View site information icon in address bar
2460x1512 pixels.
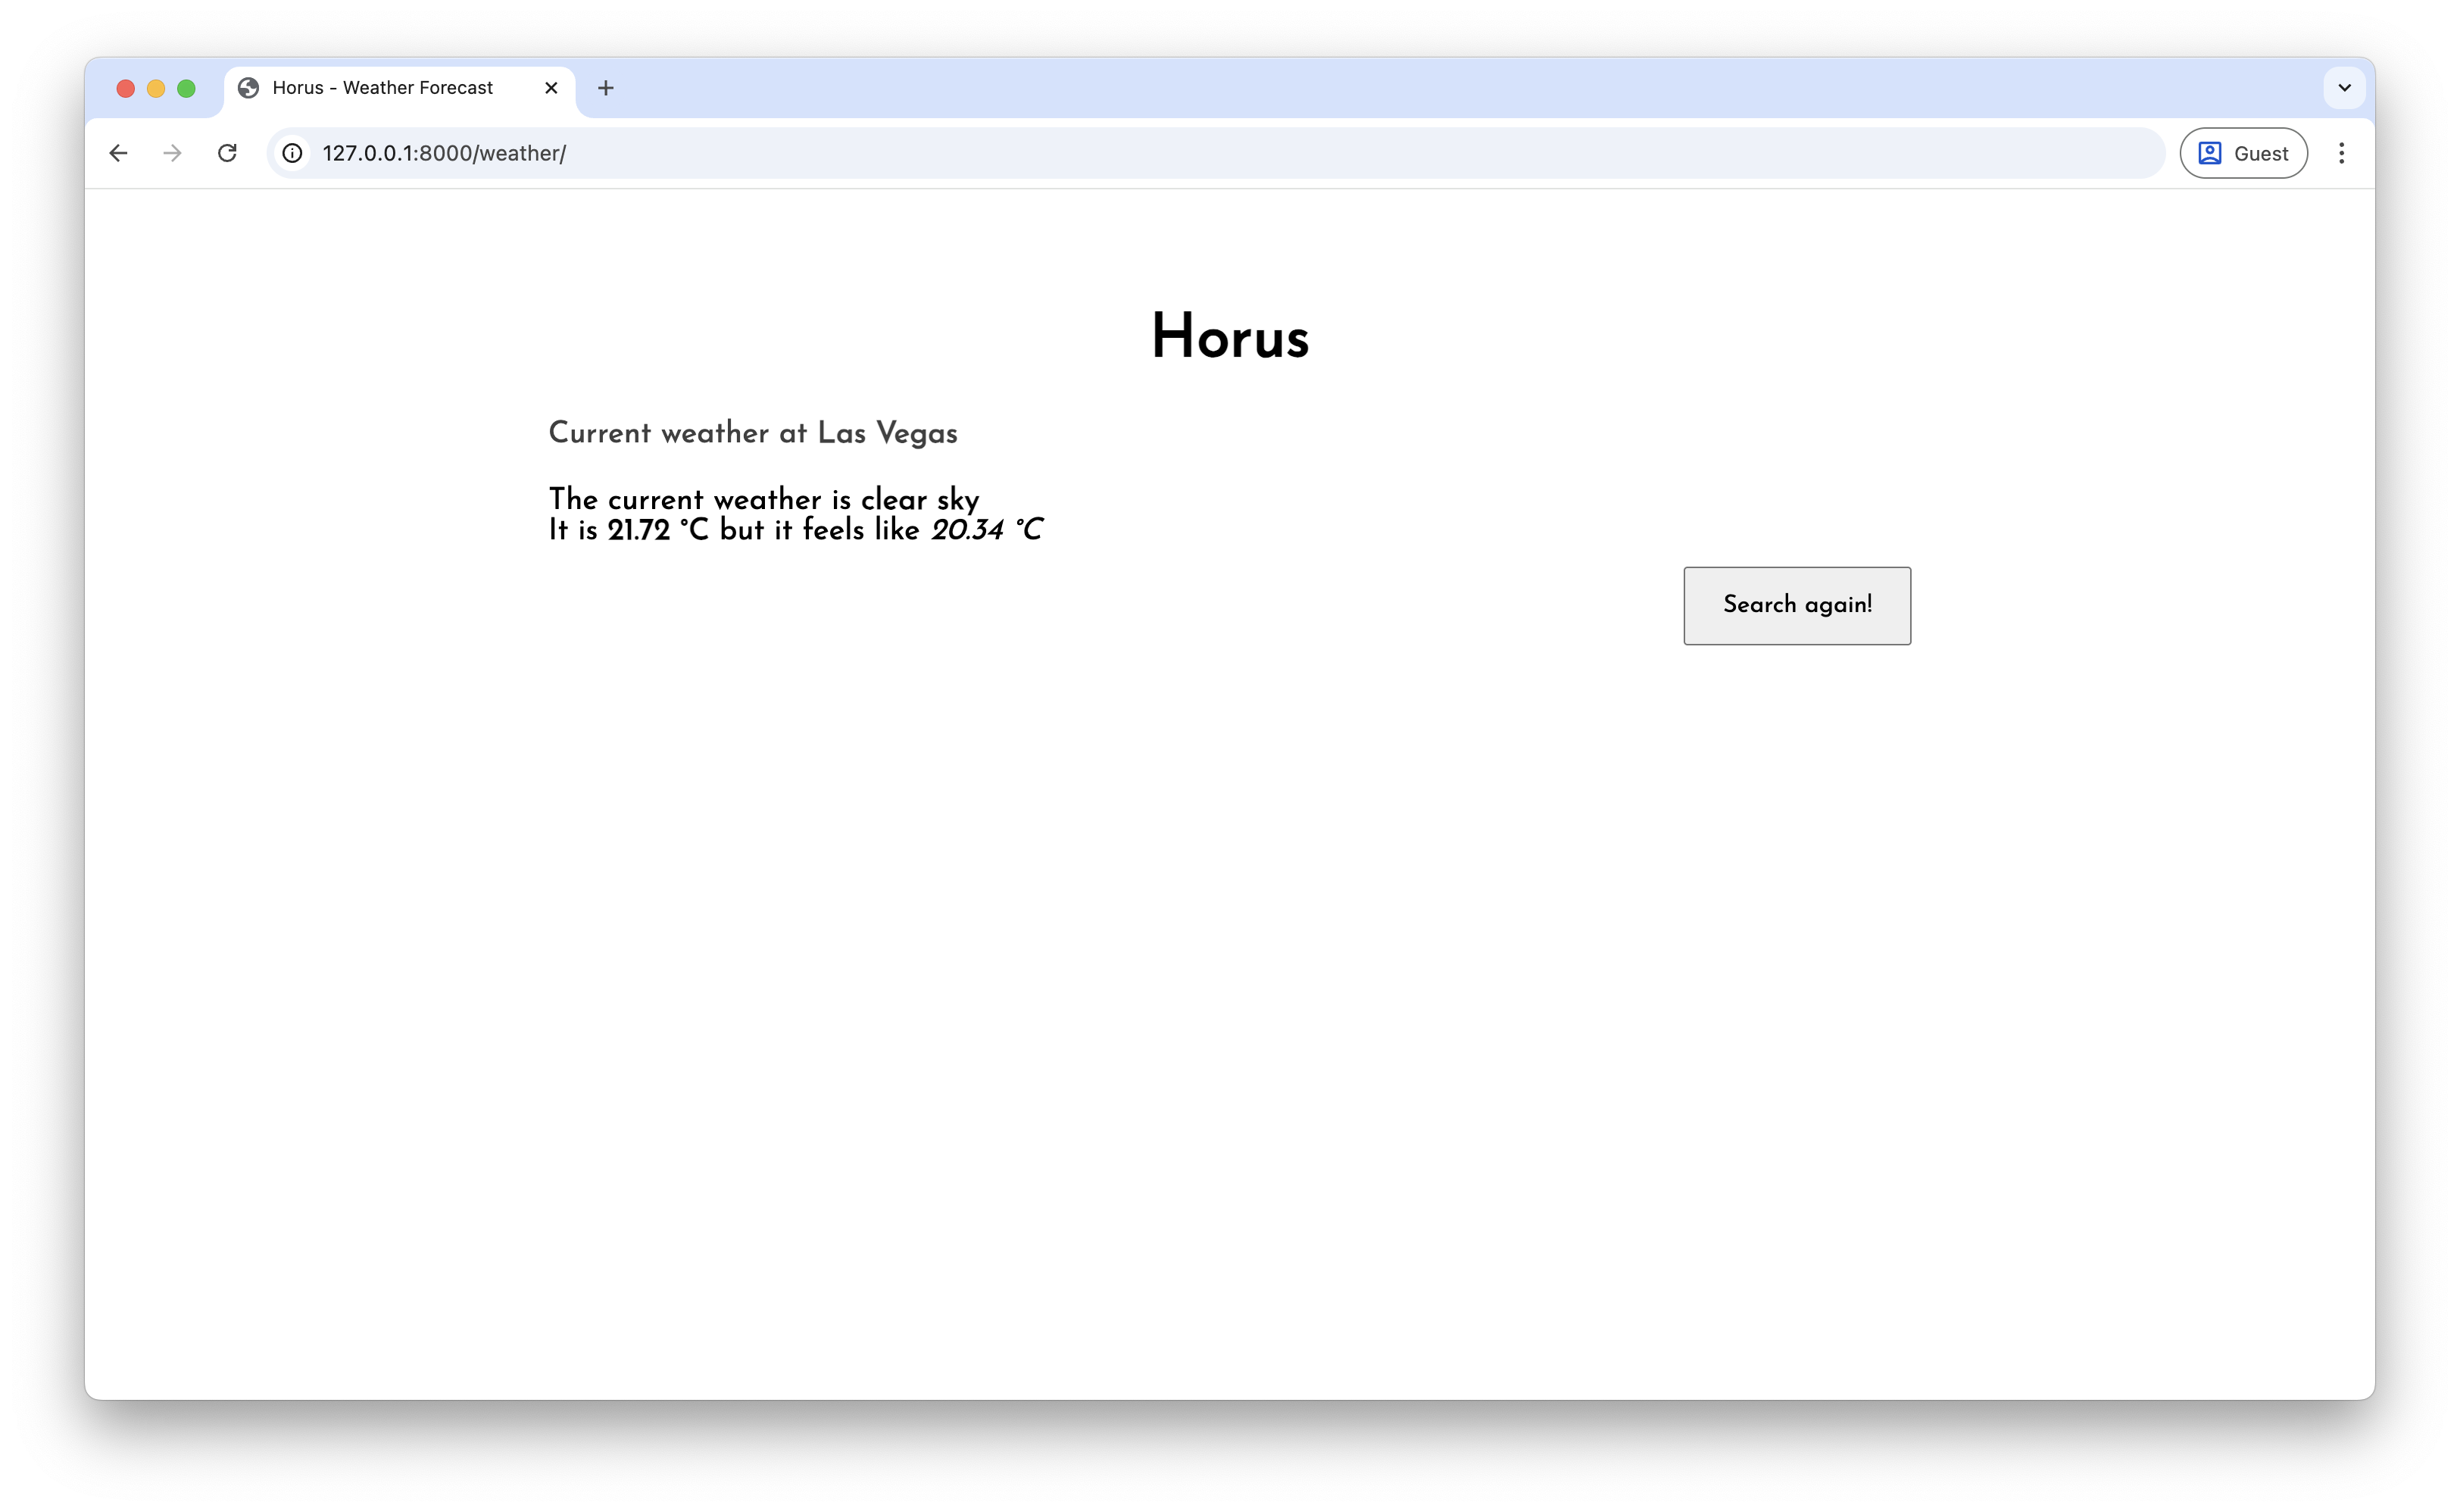[x=292, y=153]
